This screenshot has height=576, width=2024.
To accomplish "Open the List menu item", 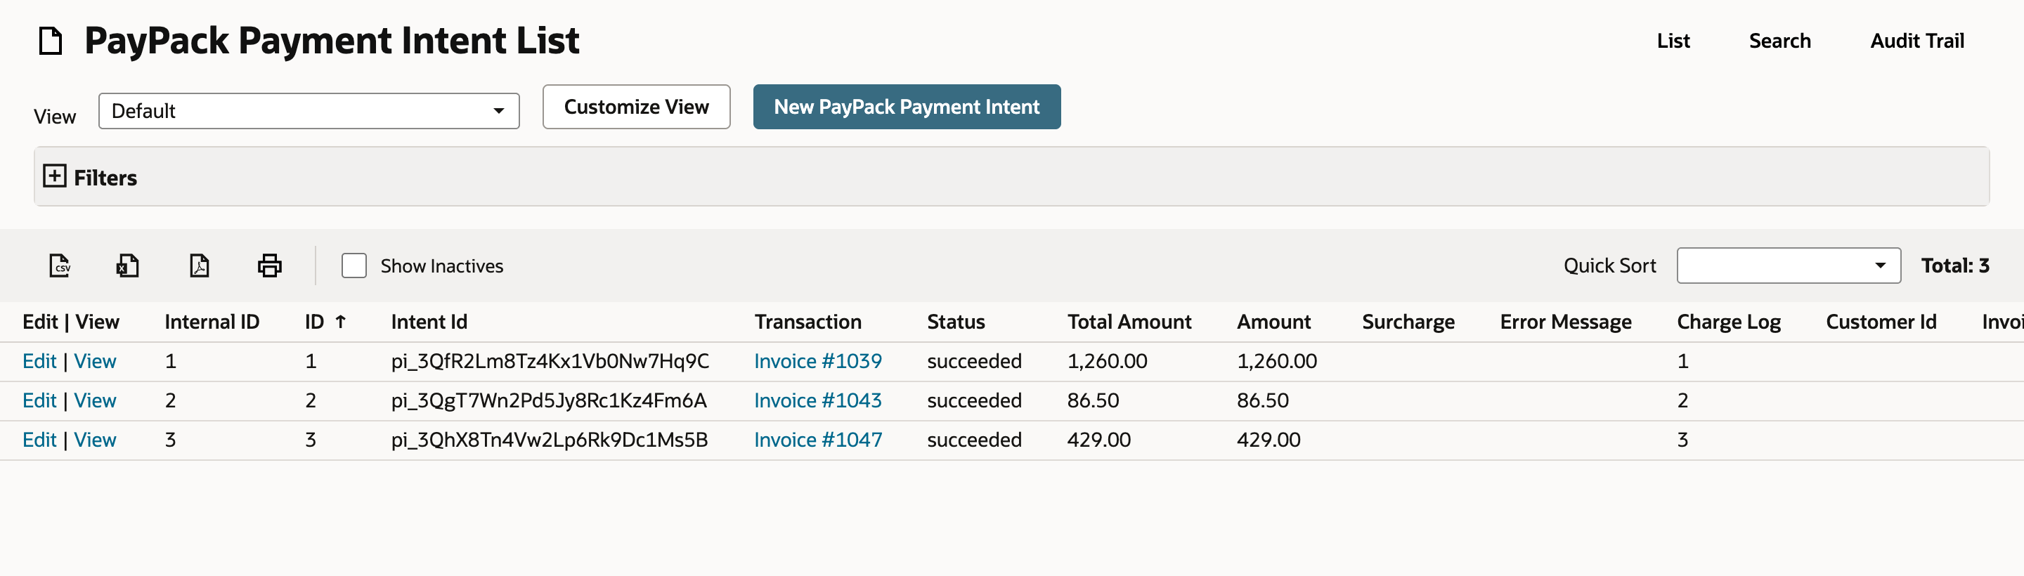I will [1673, 41].
